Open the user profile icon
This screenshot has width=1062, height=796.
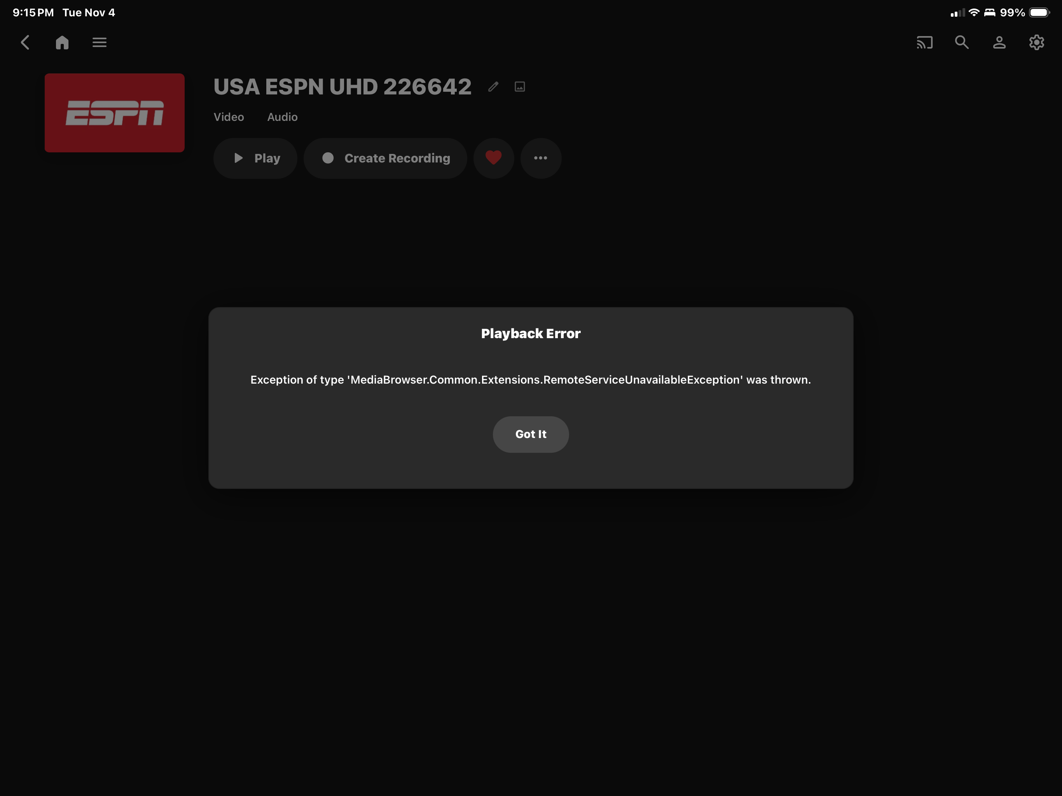(x=999, y=42)
